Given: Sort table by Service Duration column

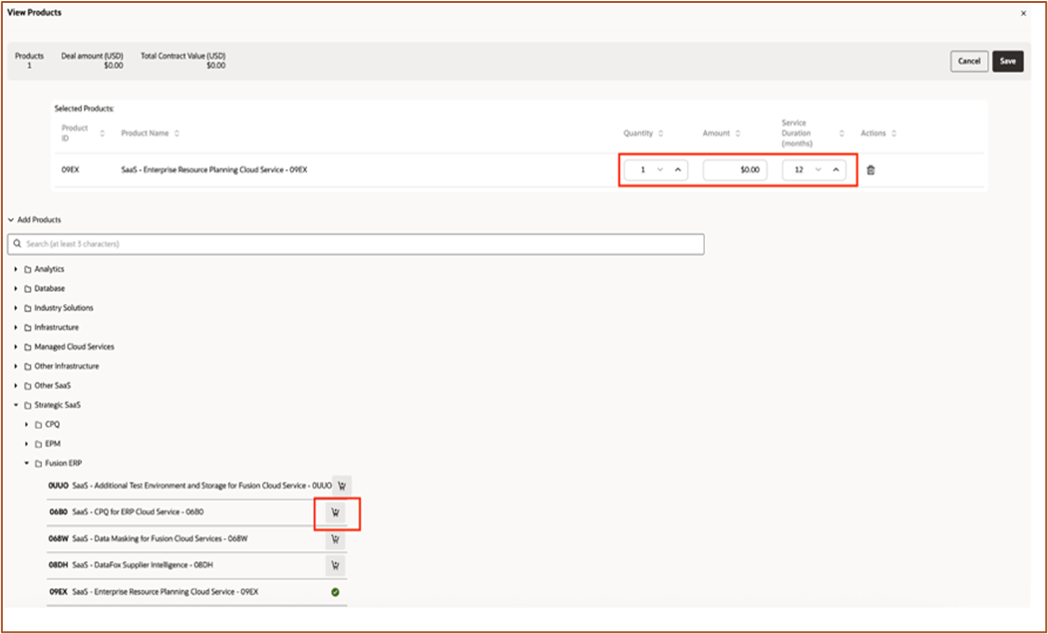Looking at the screenshot, I should 842,134.
